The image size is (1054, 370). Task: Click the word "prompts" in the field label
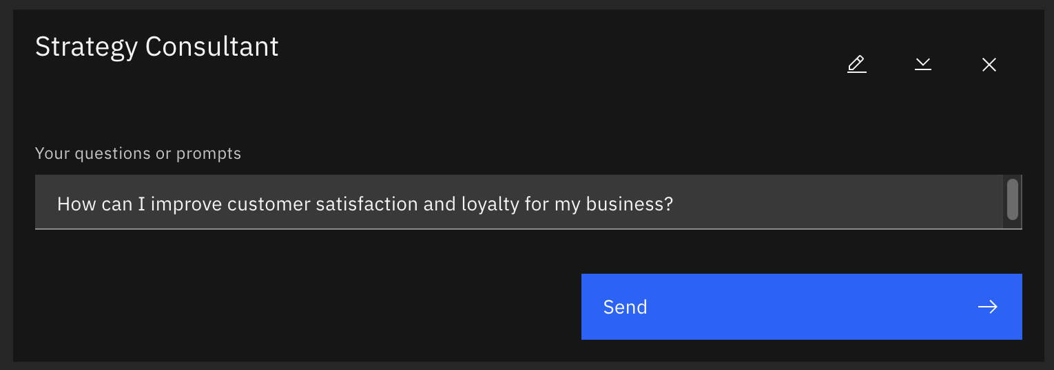pos(209,153)
